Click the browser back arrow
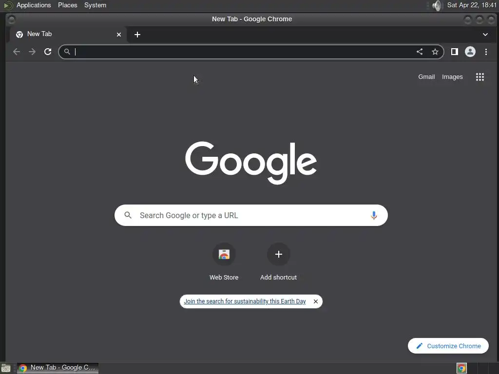The width and height of the screenshot is (499, 374). 17,52
